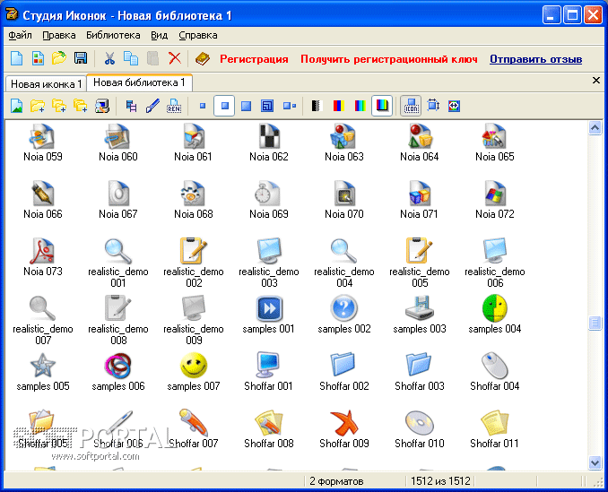
Task: Click the scrollbar up arrow
Action: click(595, 127)
